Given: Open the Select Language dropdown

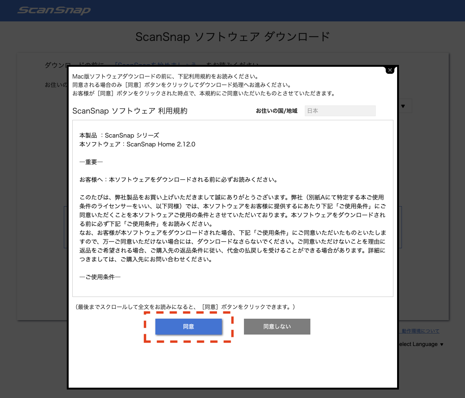Looking at the screenshot, I should click(x=421, y=344).
